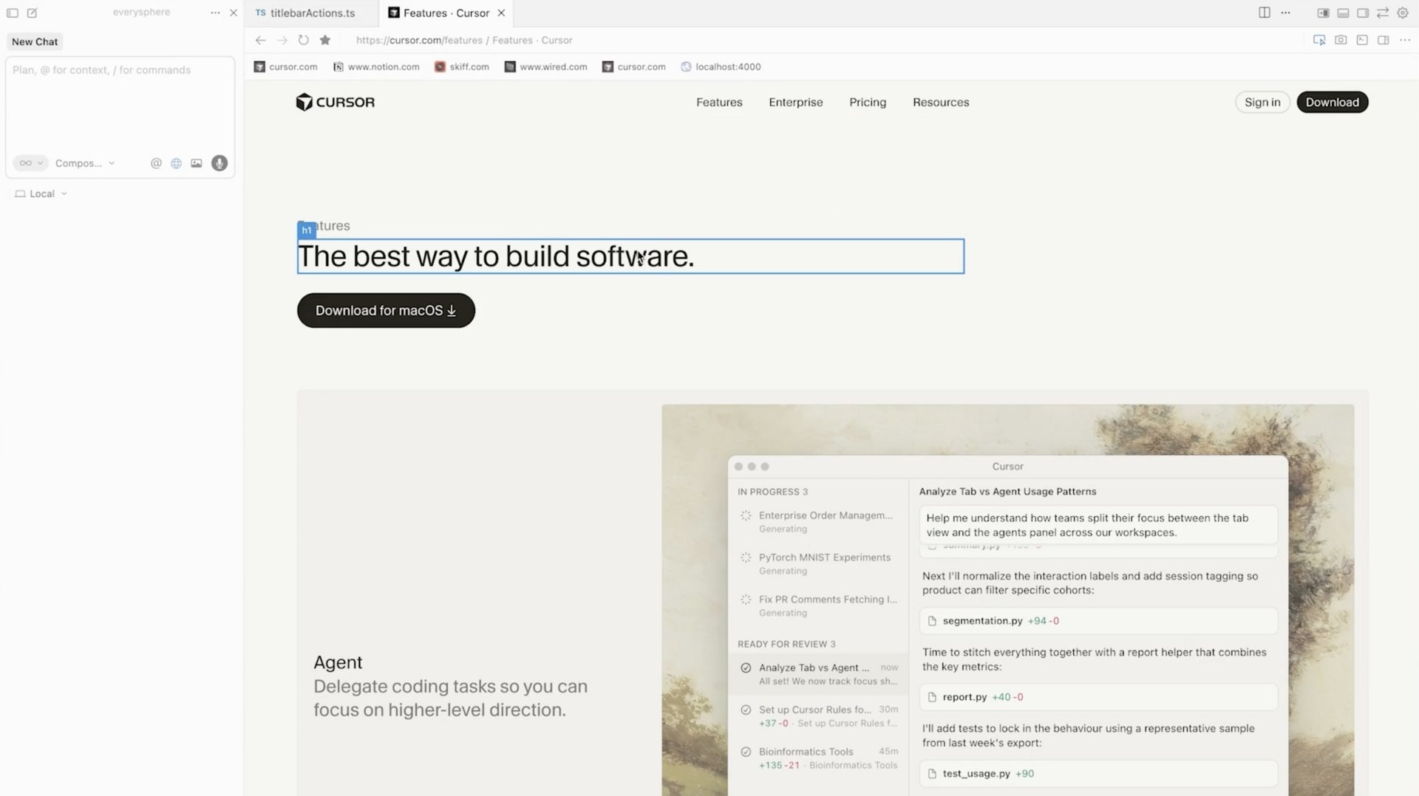
Task: Toggle the bottom panel visibility
Action: (x=1344, y=13)
